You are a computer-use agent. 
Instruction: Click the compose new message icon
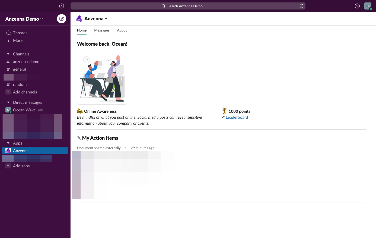[62, 19]
